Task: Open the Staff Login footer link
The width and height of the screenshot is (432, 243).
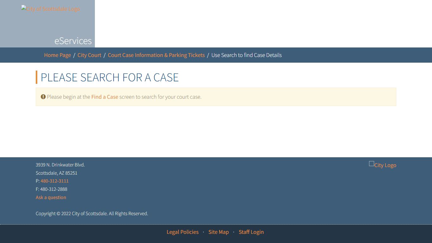Action: [251, 232]
